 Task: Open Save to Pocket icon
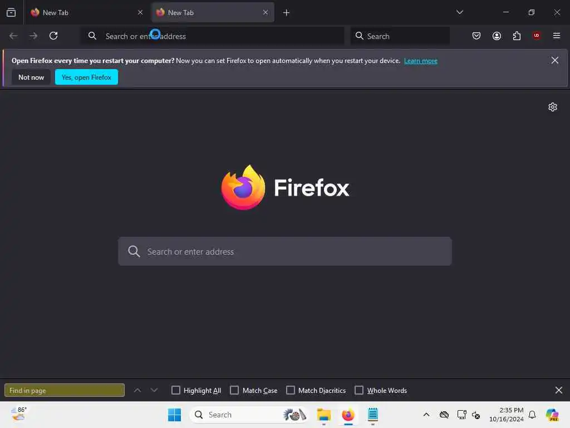[476, 36]
